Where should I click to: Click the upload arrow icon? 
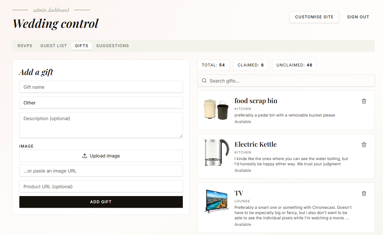click(x=85, y=155)
